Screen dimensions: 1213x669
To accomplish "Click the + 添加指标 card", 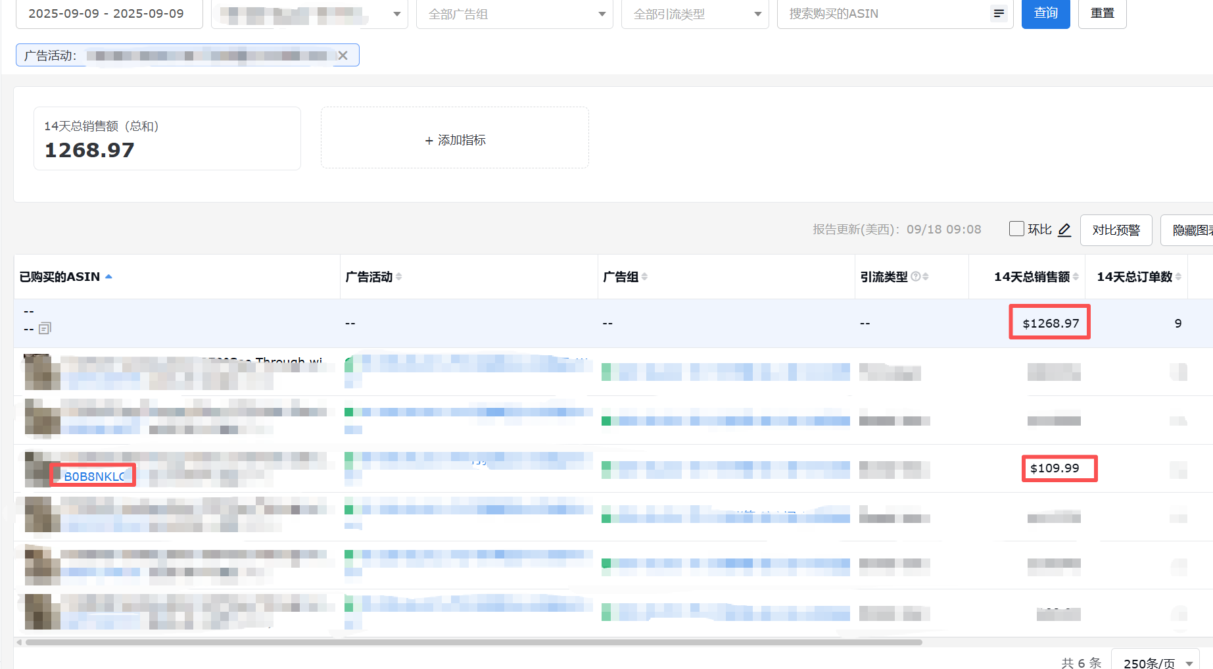I will tap(455, 140).
